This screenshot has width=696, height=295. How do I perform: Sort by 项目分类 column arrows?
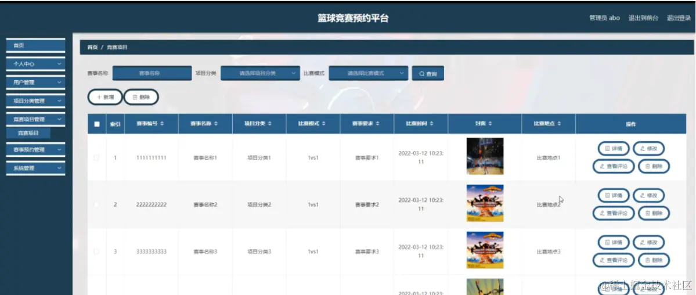[269, 124]
